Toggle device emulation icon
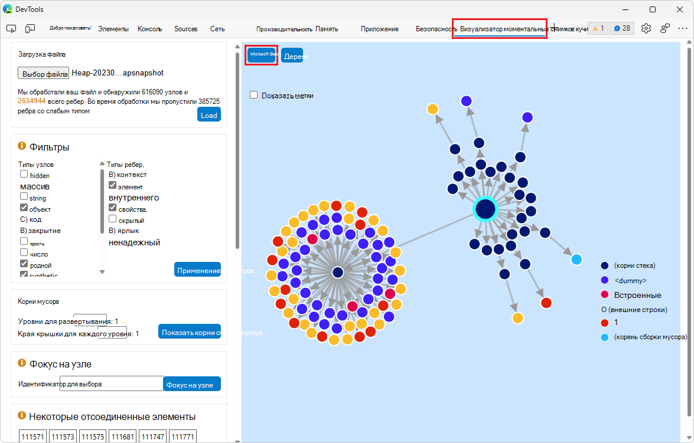 click(x=30, y=29)
